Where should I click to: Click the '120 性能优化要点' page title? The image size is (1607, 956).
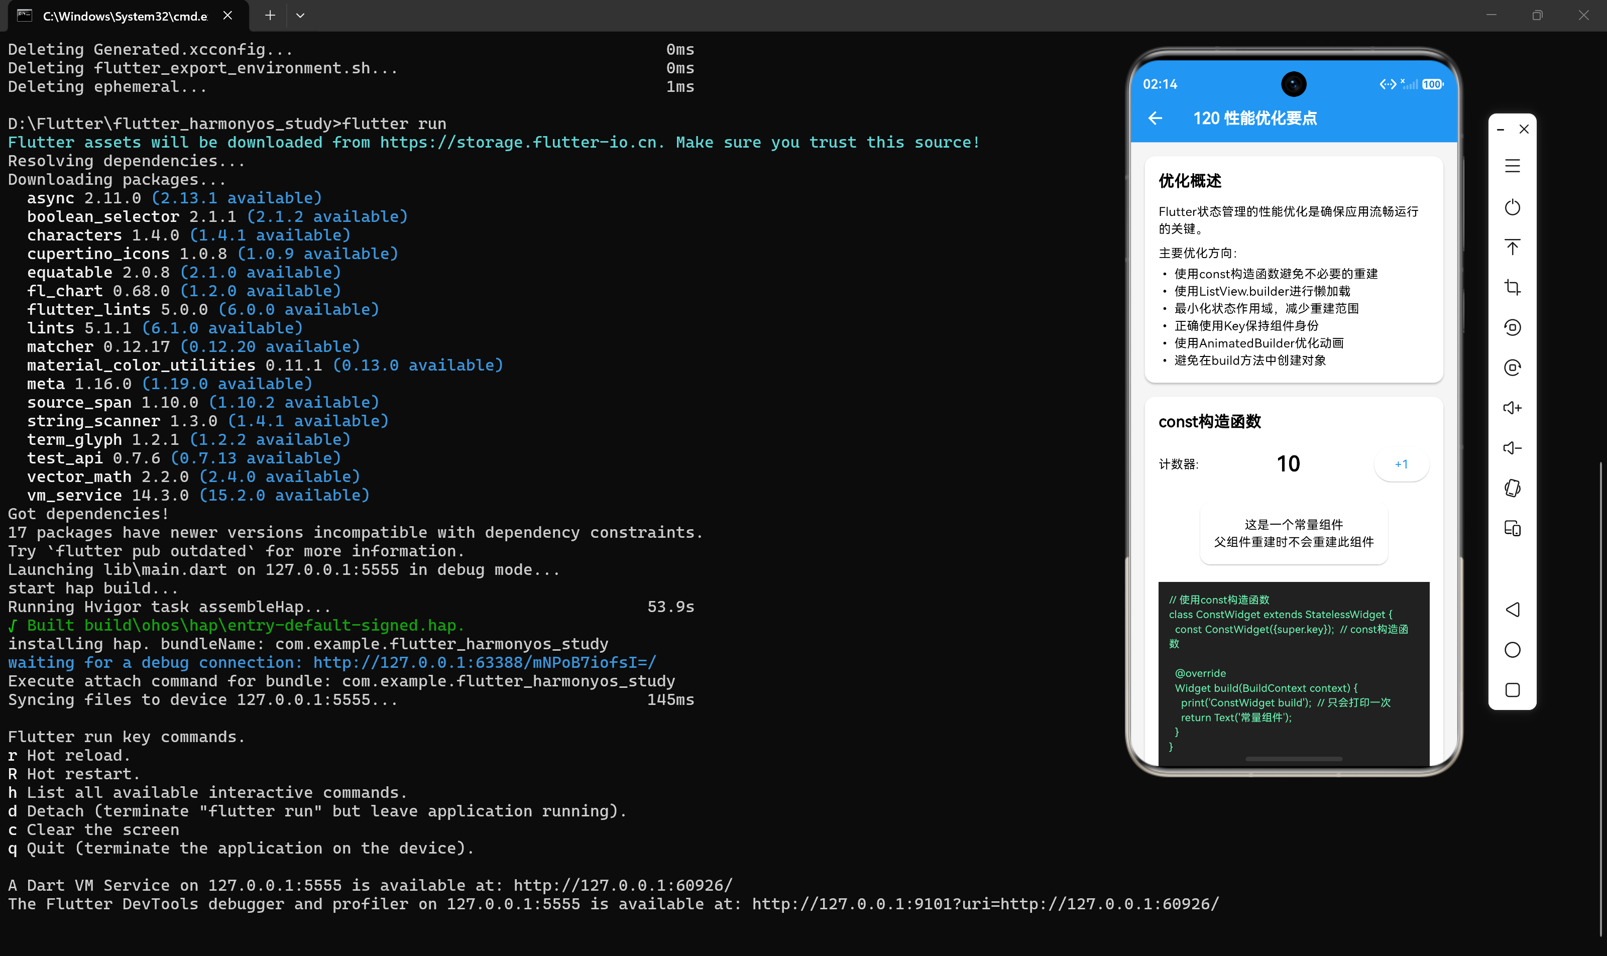[x=1255, y=118]
